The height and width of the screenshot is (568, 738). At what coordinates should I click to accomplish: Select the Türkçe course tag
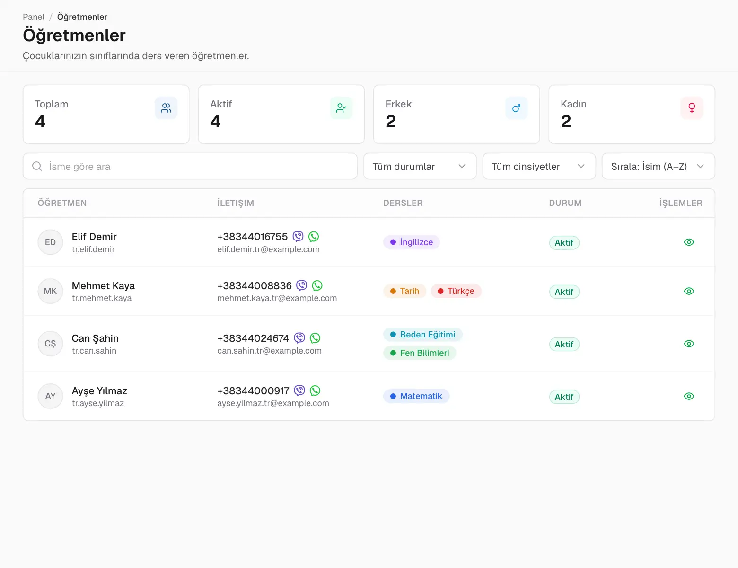[456, 291]
